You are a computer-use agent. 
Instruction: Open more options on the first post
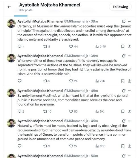point(130,21)
